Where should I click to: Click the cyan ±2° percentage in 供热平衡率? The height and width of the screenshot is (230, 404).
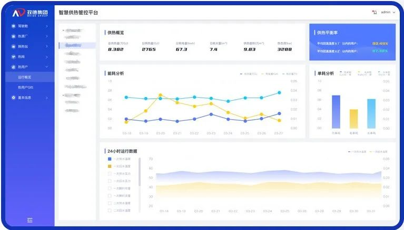[380, 51]
